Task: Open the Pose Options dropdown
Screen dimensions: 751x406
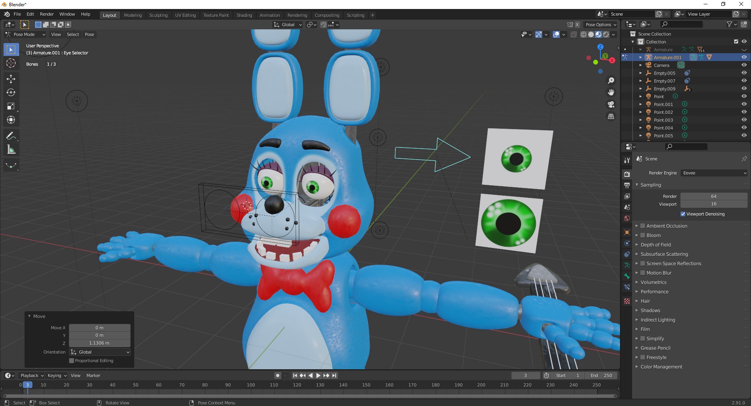Action: (600, 25)
